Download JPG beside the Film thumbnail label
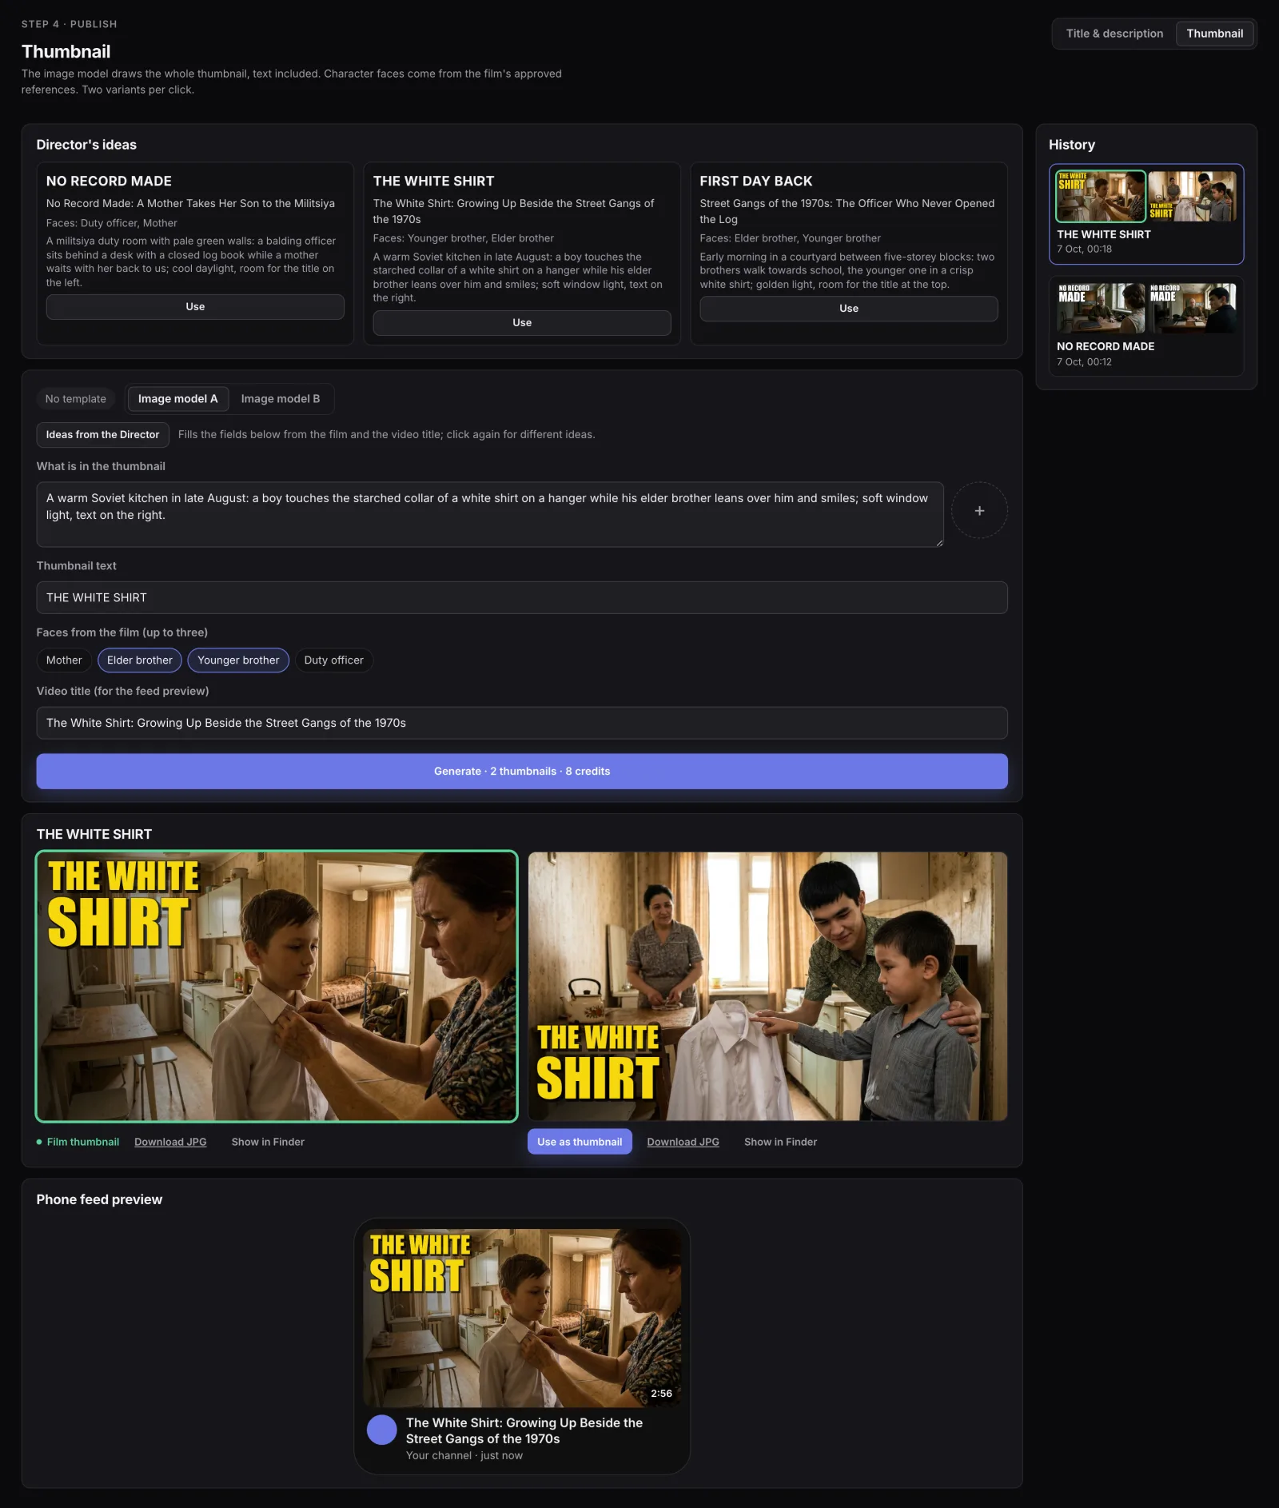 (170, 1143)
